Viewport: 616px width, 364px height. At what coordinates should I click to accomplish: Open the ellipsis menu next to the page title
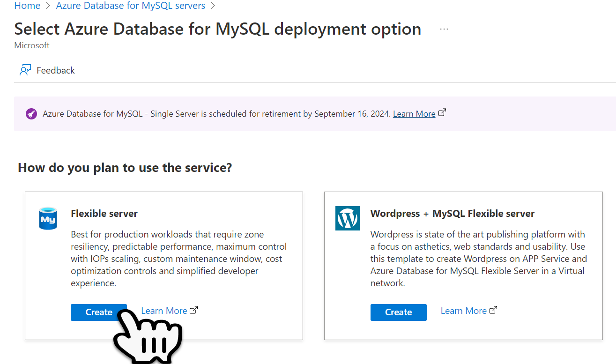[x=444, y=28]
